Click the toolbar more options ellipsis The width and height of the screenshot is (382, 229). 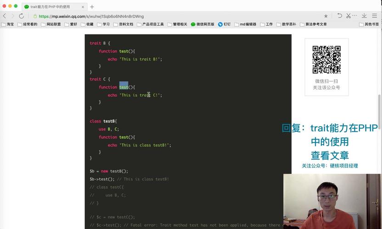click(354, 16)
